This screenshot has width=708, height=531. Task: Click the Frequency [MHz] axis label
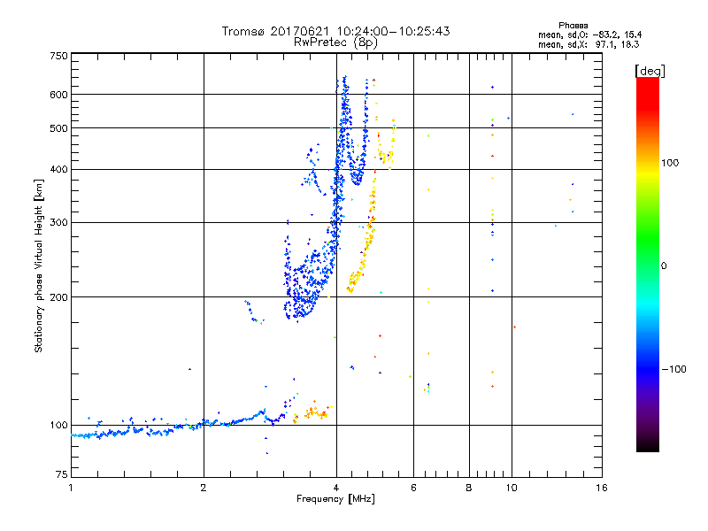pos(335,501)
